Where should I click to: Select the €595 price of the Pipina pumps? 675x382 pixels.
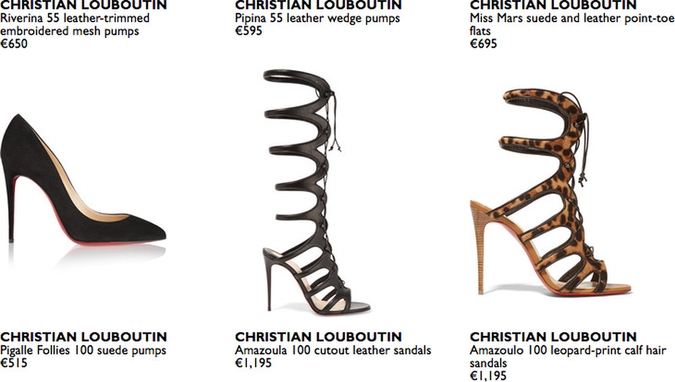click(248, 31)
